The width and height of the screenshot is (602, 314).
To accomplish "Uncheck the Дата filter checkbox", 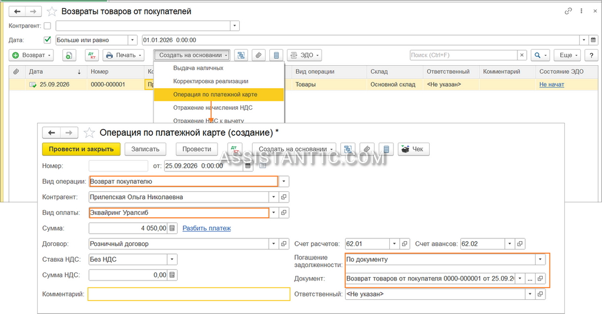I will point(47,40).
